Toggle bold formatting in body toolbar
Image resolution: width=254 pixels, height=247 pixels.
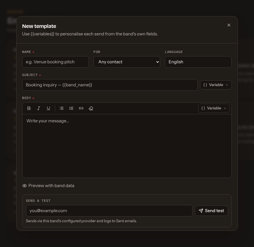pos(29,108)
